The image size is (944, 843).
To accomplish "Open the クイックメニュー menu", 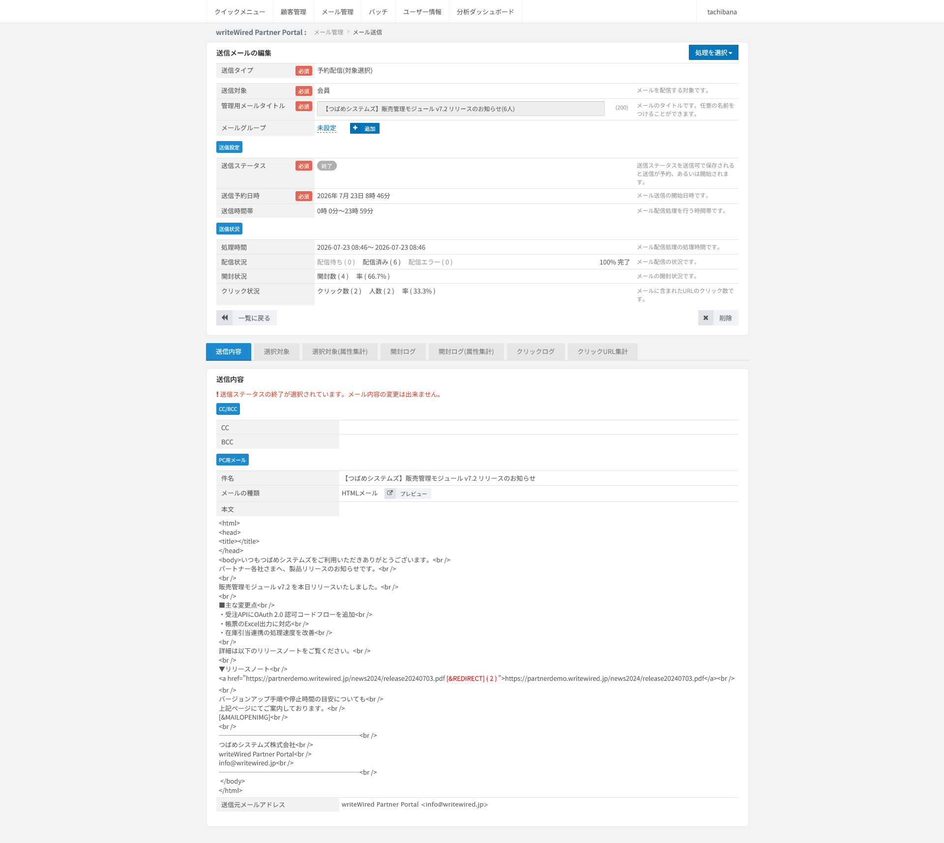I will click(240, 12).
